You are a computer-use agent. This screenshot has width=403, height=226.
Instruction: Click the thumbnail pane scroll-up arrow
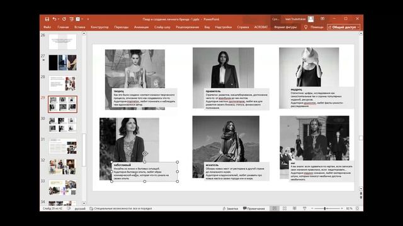pyautogui.click(x=84, y=33)
